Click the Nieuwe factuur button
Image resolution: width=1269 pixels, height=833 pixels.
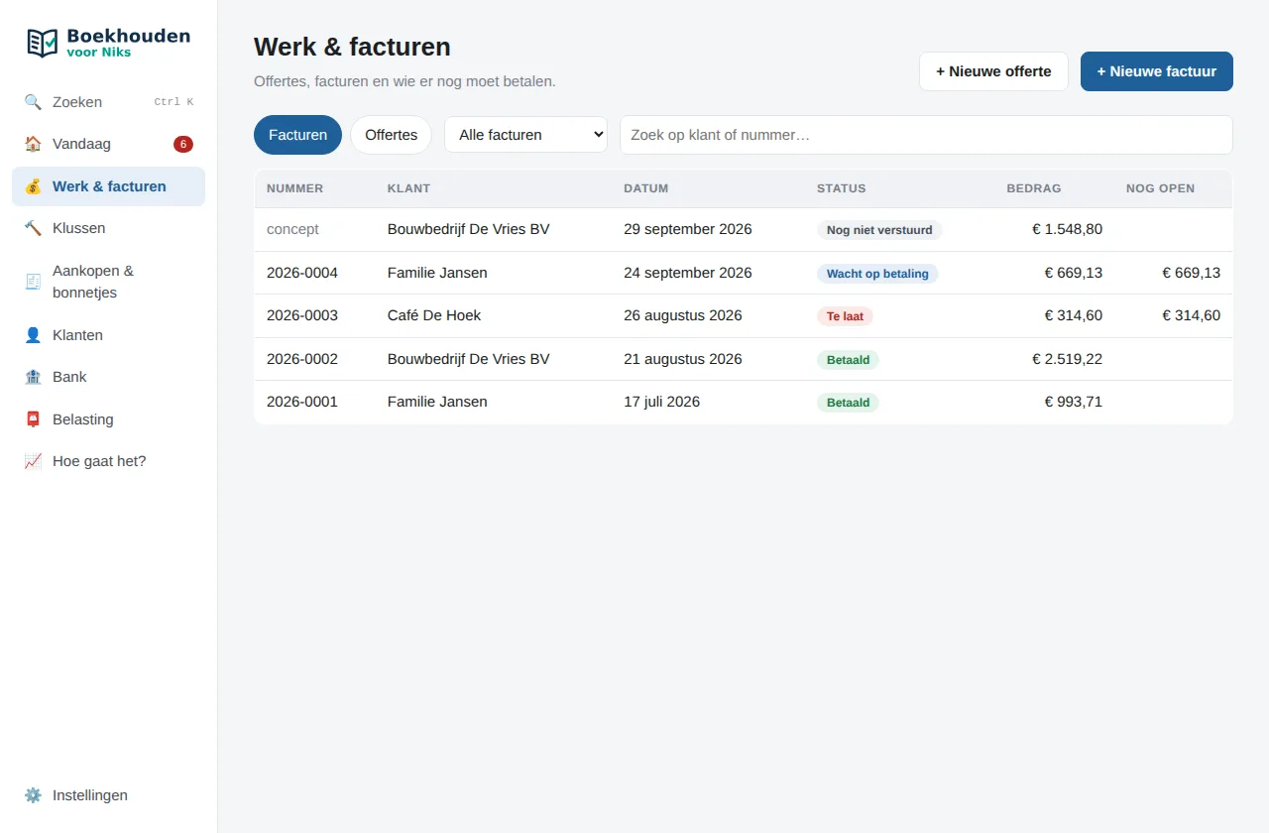[x=1157, y=71]
